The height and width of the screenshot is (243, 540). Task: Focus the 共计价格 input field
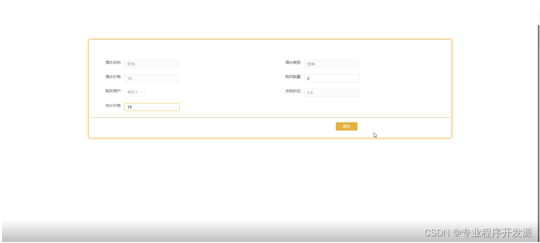tap(152, 107)
